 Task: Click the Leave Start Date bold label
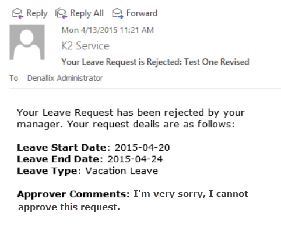(62, 148)
